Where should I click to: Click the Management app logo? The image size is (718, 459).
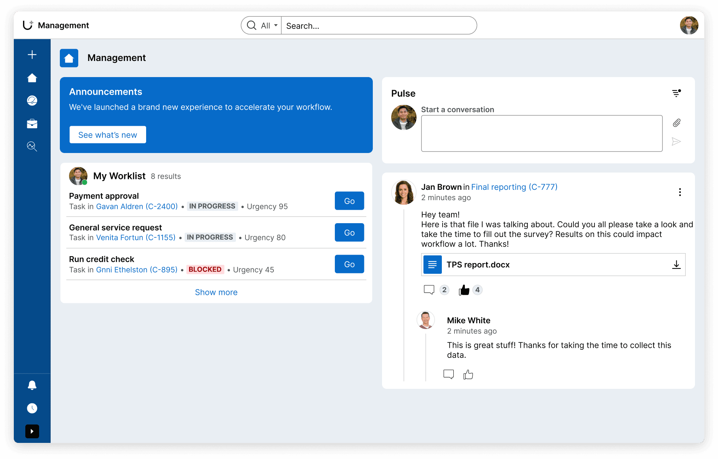tap(28, 25)
